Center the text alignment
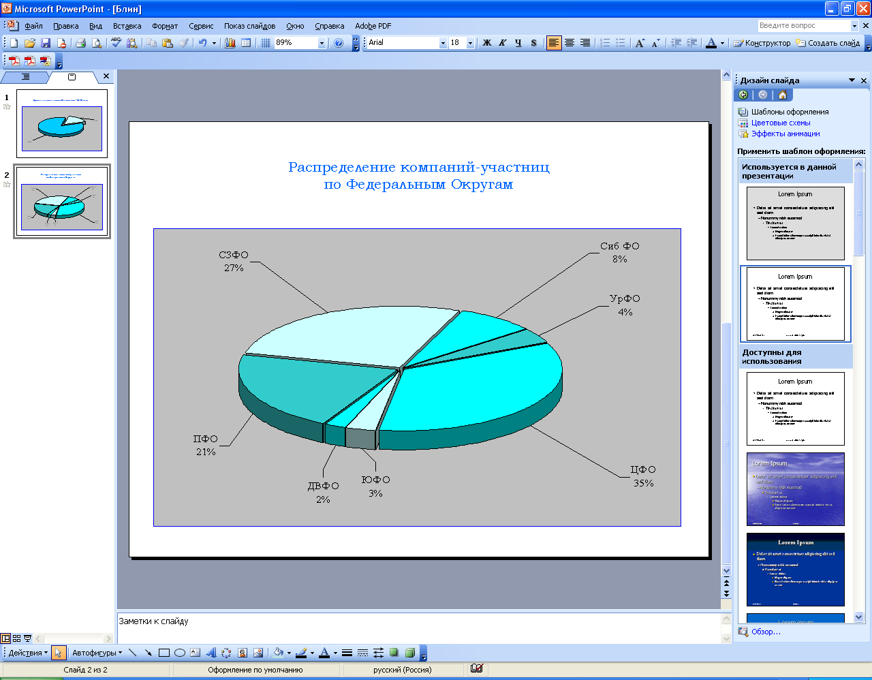This screenshot has width=872, height=680. tap(570, 43)
